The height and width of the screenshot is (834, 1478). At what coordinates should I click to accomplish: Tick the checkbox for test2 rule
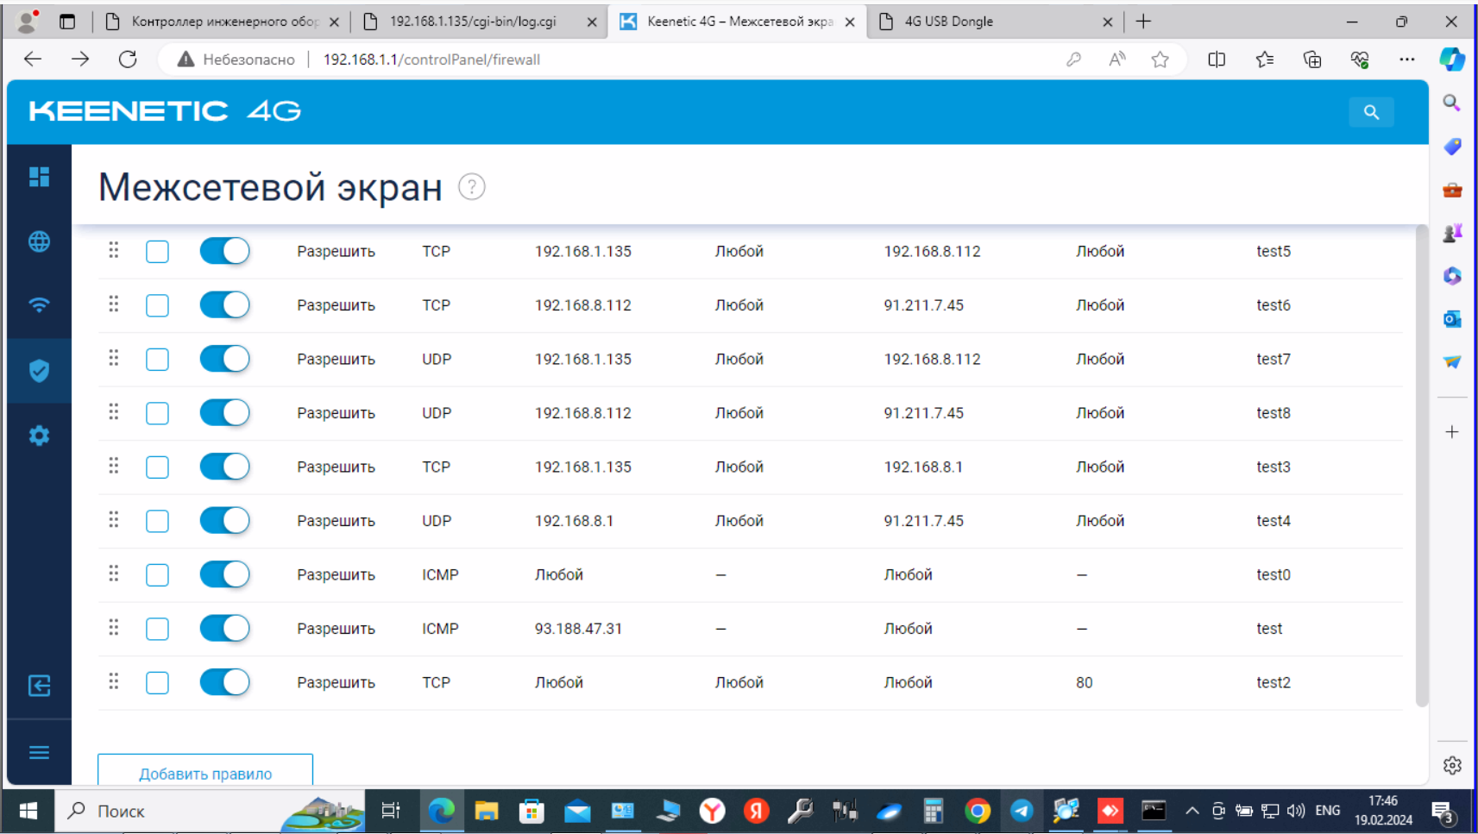tap(157, 682)
